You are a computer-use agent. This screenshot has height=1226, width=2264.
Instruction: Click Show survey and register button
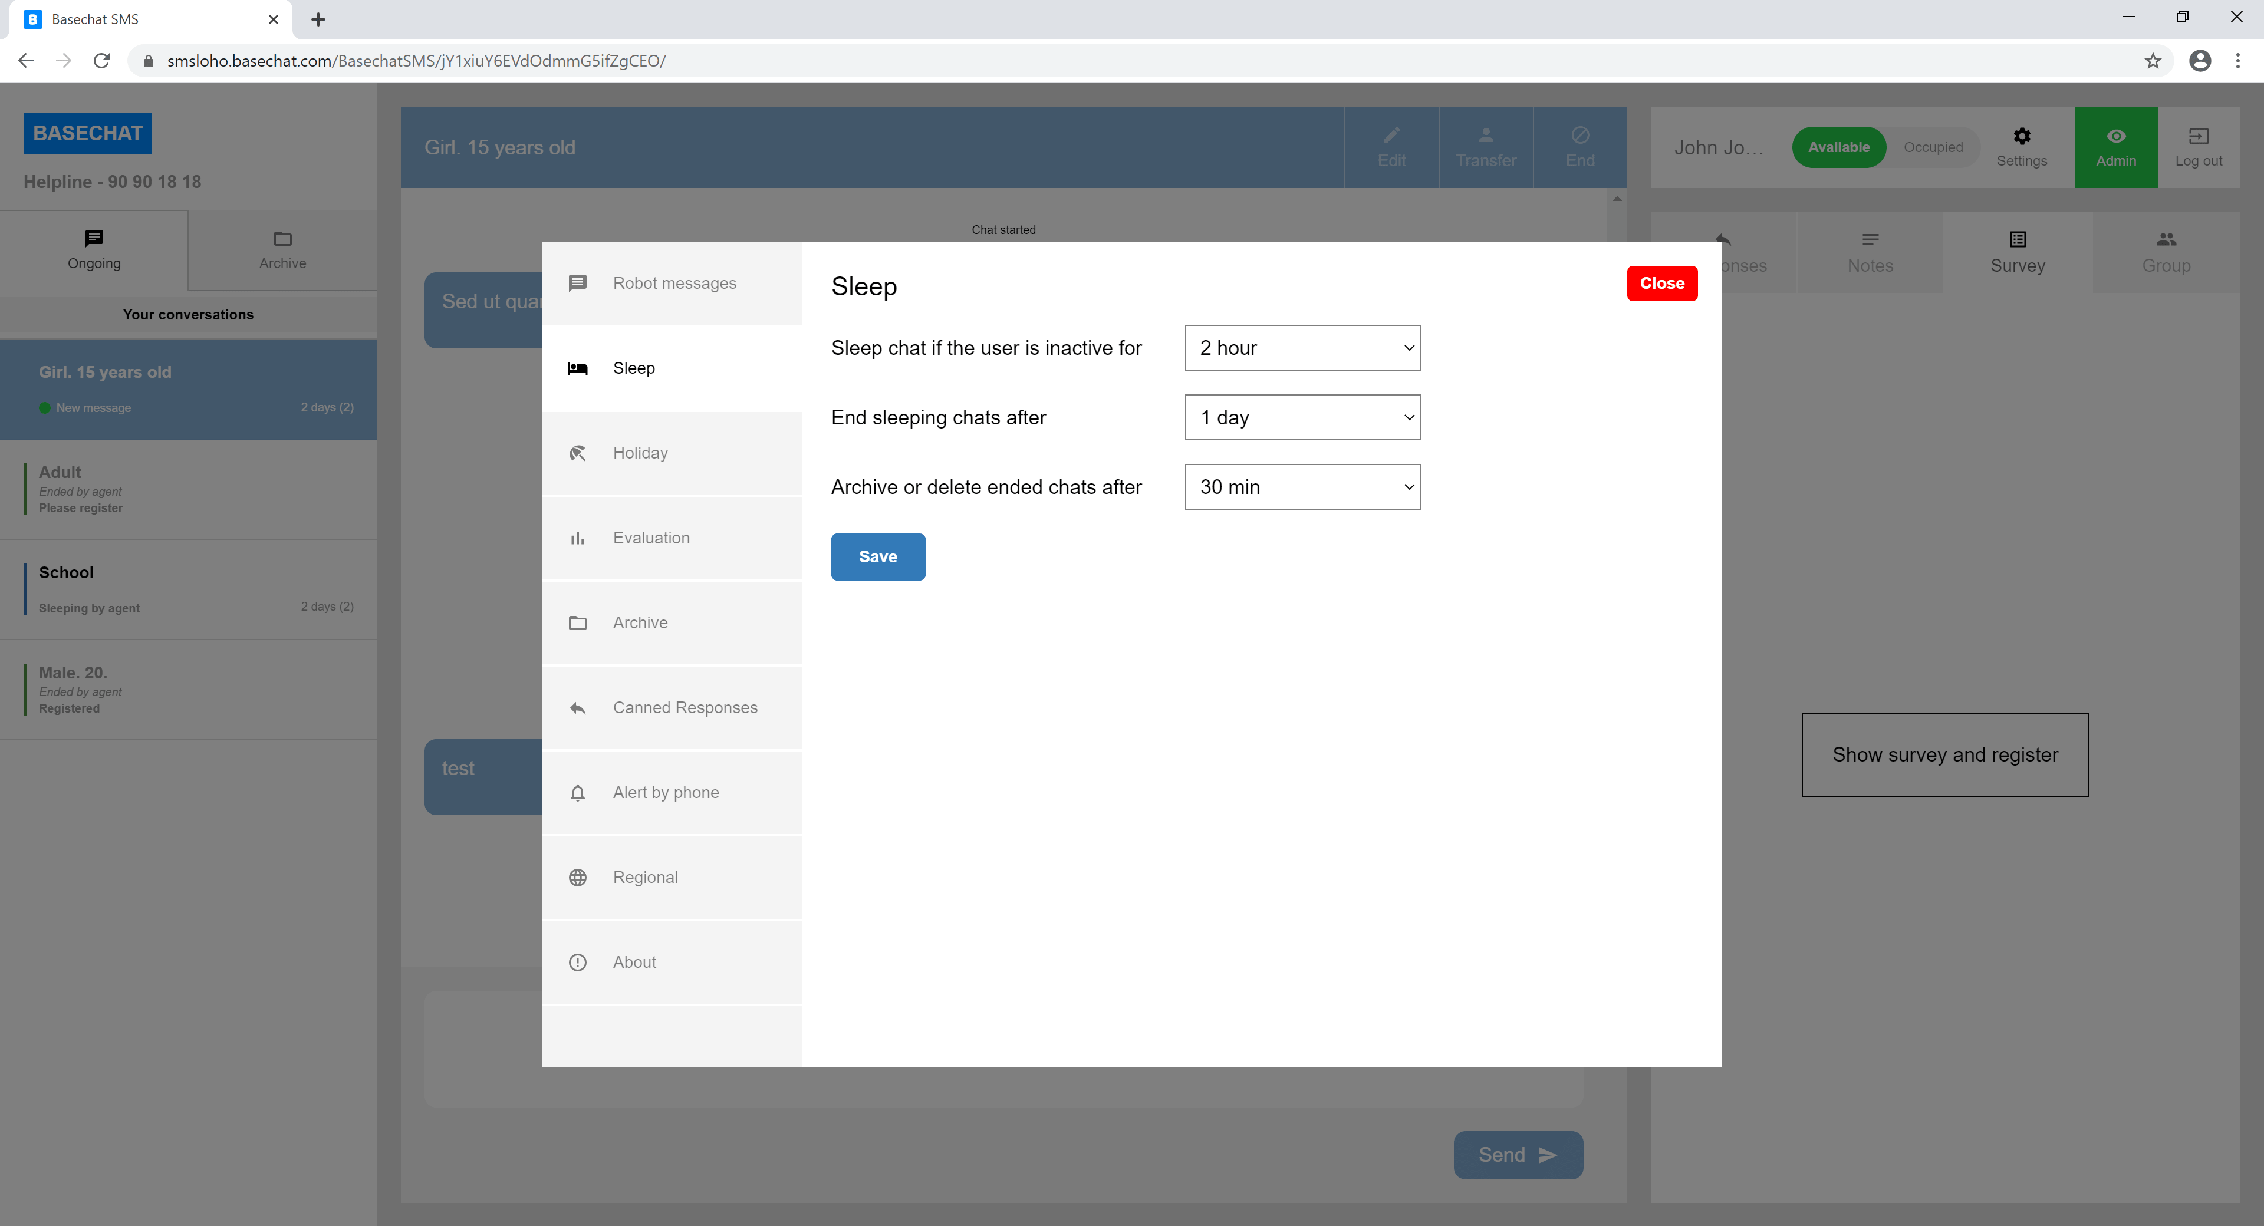(1944, 755)
